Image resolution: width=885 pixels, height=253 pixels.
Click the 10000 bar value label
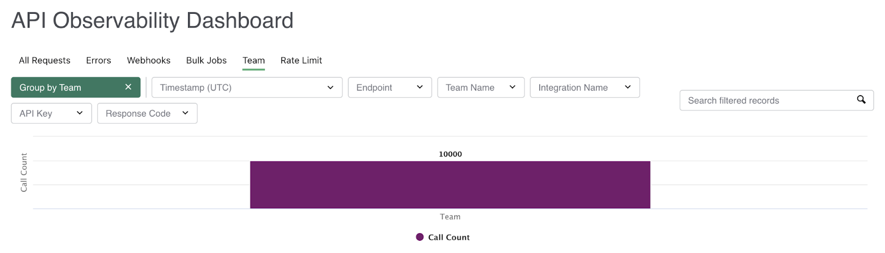pos(450,154)
